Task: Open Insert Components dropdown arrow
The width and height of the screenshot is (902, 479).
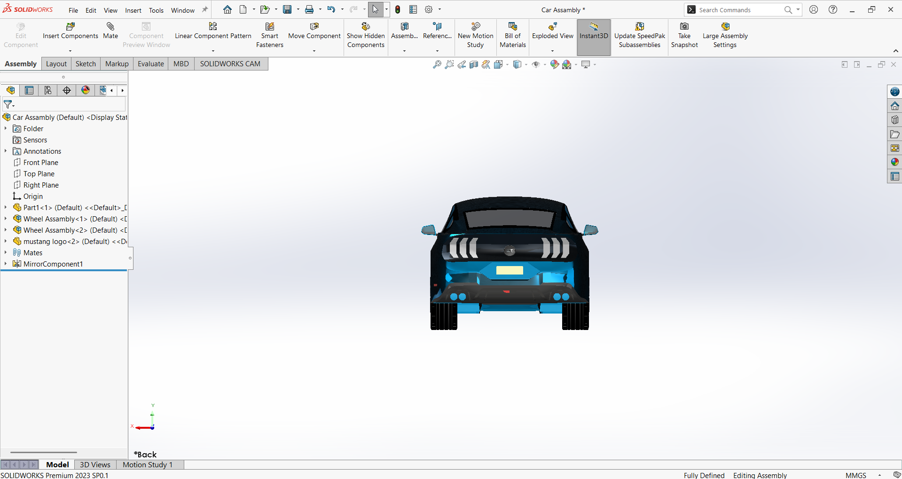Action: pyautogui.click(x=71, y=51)
